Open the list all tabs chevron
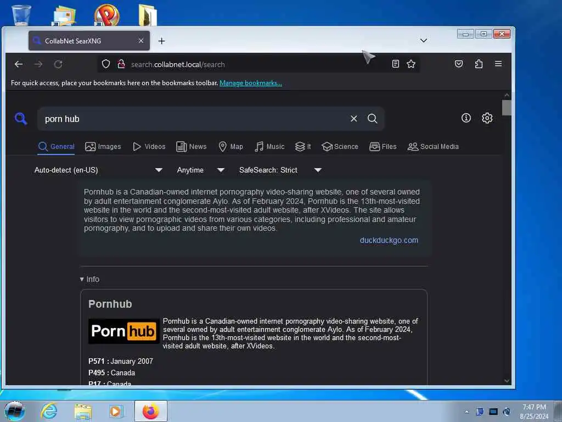Screen dimensions: 562x422 tap(424, 40)
